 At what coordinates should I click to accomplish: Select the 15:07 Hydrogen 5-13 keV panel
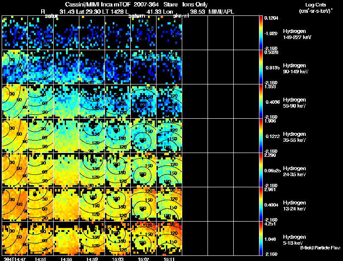click(144, 238)
